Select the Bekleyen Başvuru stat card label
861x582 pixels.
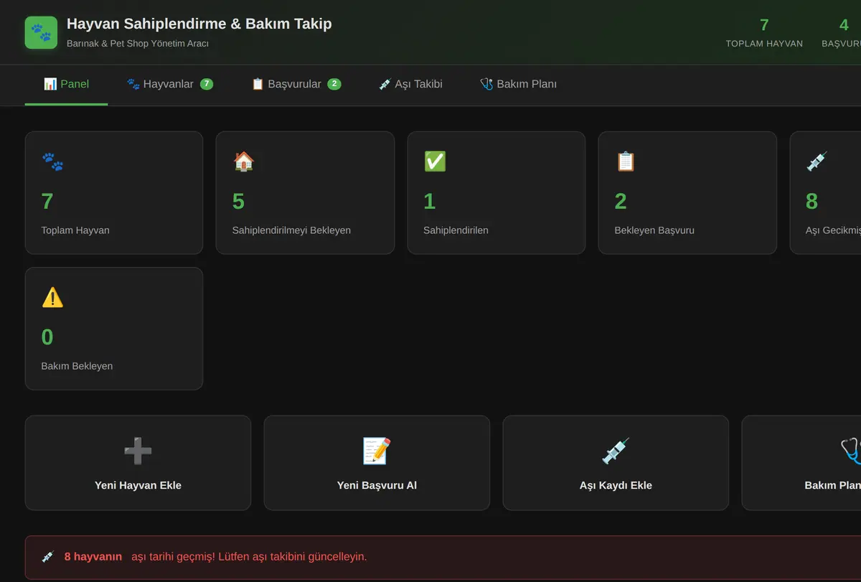(x=654, y=230)
